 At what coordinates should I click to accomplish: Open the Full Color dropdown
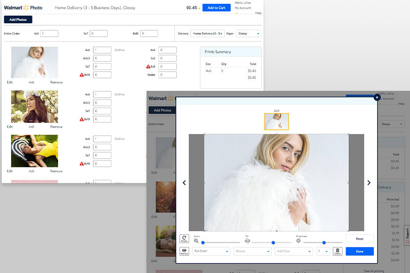coord(211,251)
